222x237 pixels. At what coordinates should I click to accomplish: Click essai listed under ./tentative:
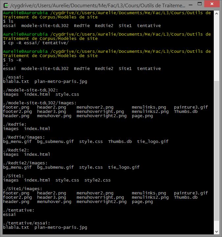click(9, 215)
